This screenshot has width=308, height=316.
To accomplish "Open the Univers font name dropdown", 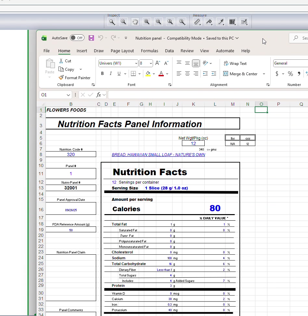I will [x=136, y=63].
